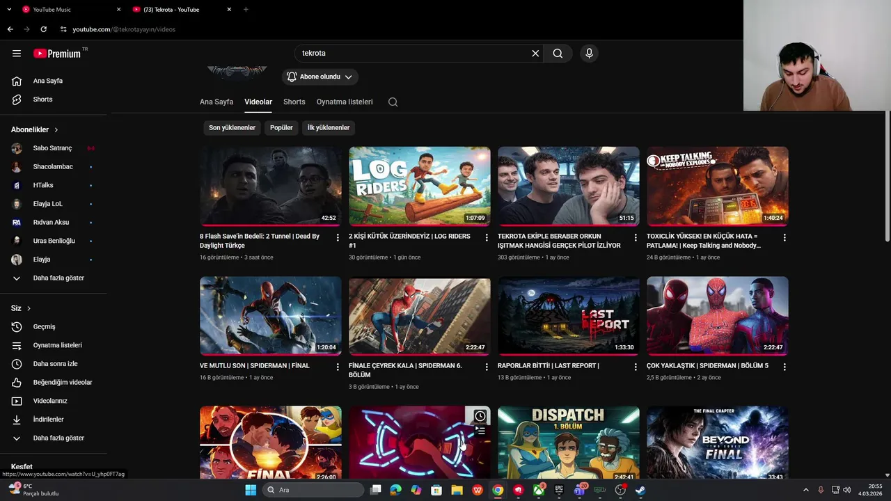
Task: Open options for RAPORLAR BİTTİ video
Action: click(636, 367)
